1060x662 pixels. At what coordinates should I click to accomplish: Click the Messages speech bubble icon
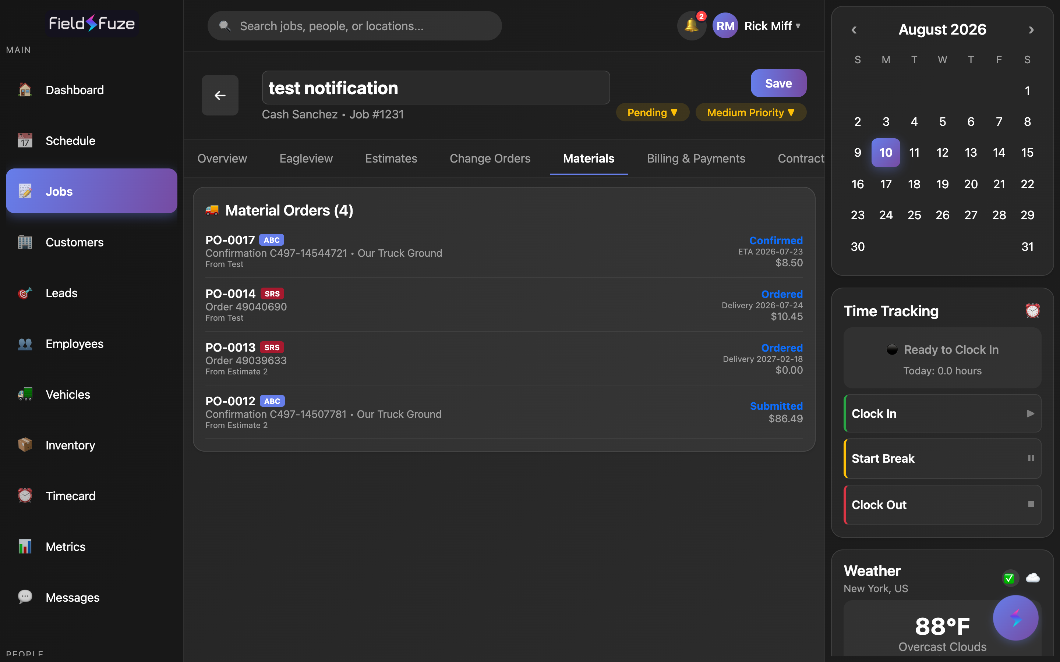click(x=25, y=598)
